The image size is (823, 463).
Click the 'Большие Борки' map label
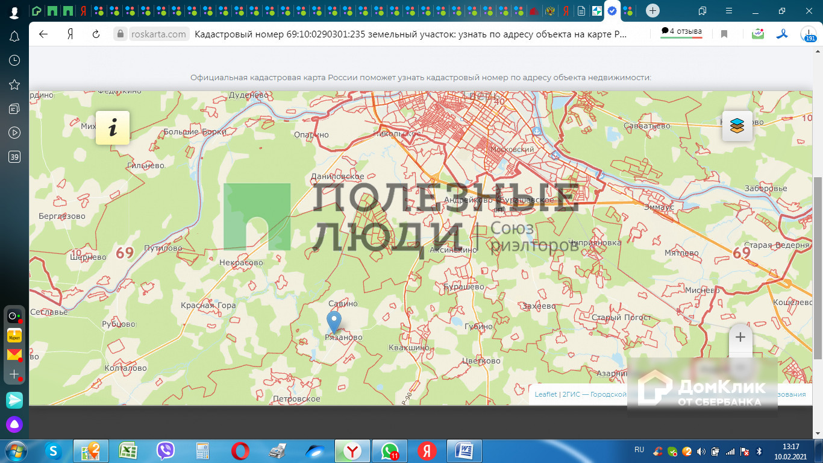195,132
